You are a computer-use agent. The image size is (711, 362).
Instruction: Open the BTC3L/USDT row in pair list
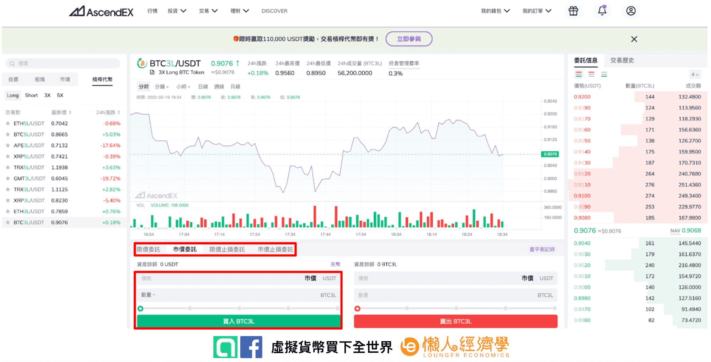(64, 222)
